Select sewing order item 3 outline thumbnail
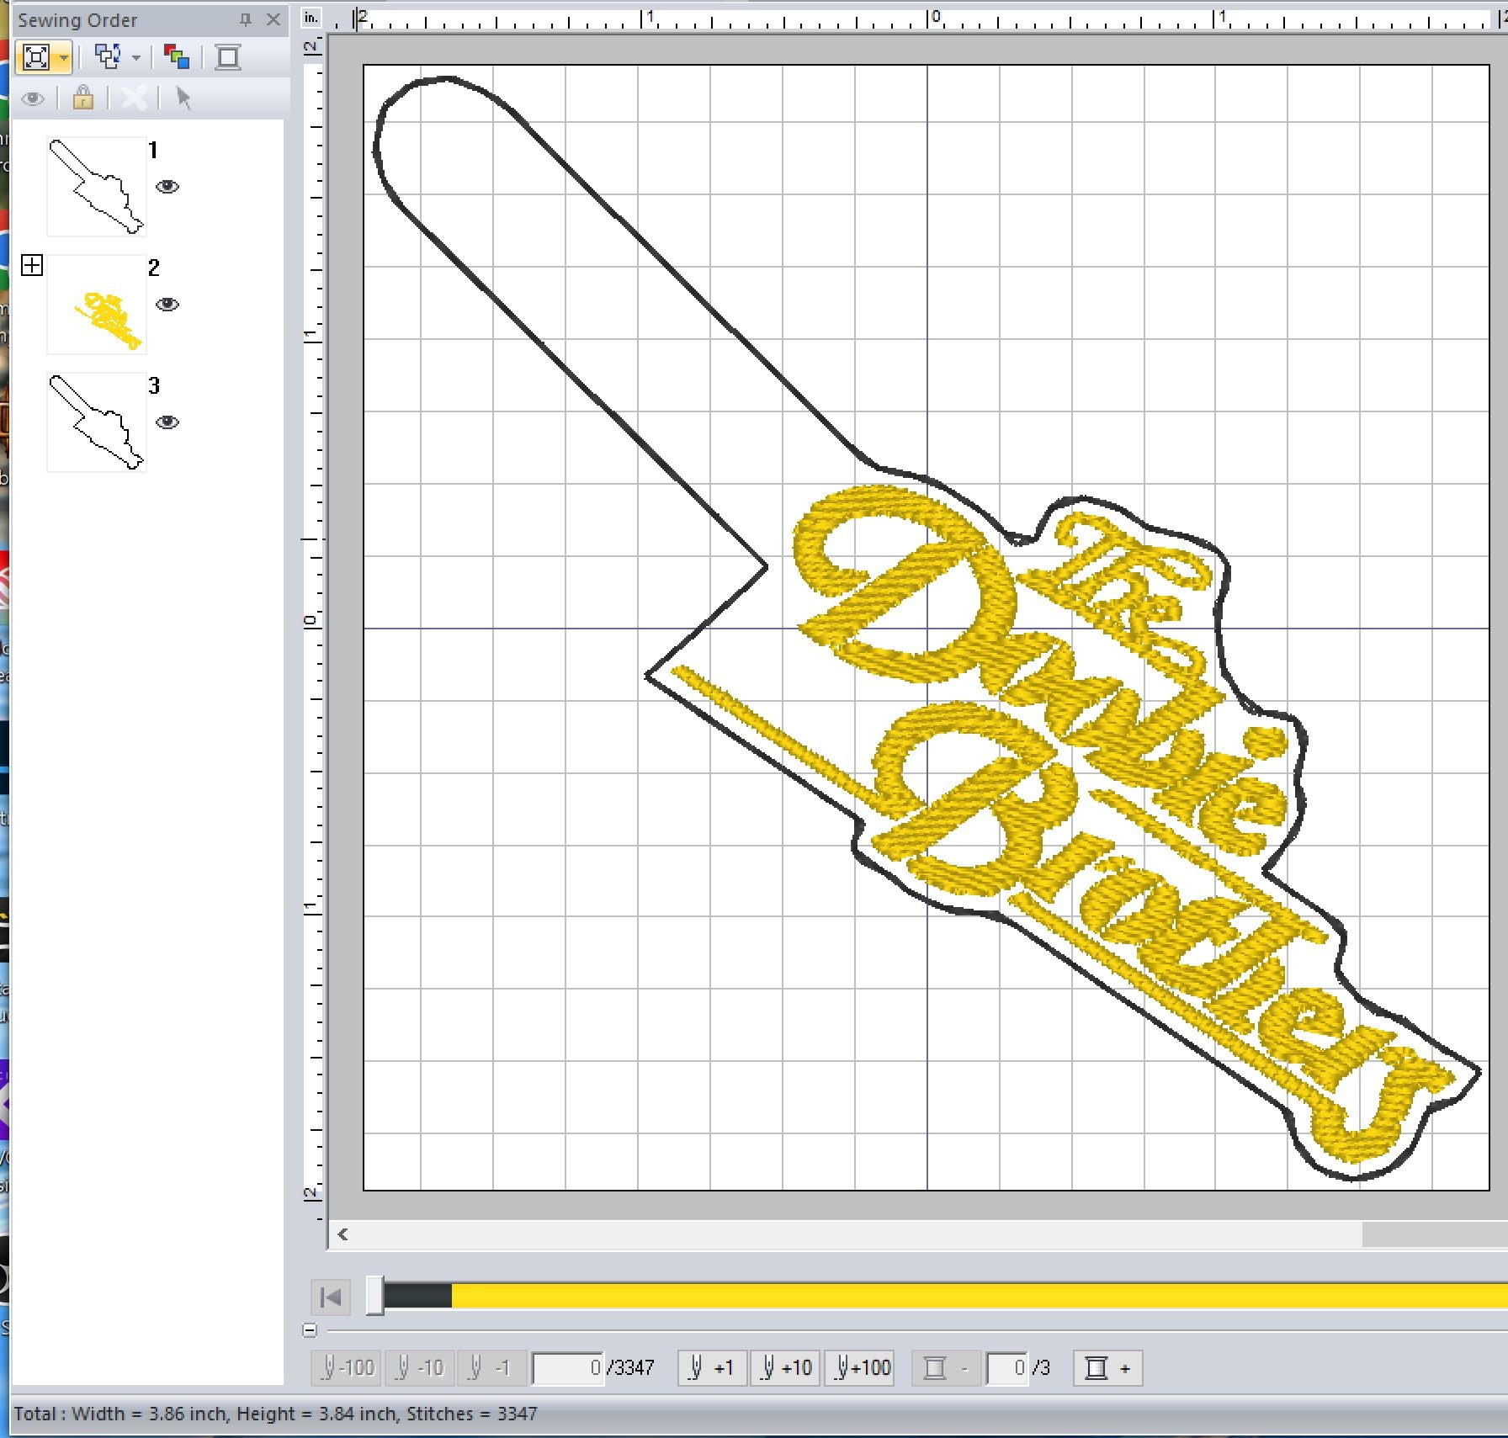This screenshot has height=1438, width=1508. coord(96,422)
